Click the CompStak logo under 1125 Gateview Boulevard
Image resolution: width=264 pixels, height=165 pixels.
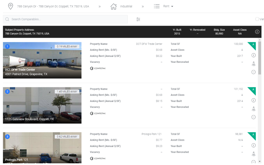pyautogui.click(x=98, y=113)
